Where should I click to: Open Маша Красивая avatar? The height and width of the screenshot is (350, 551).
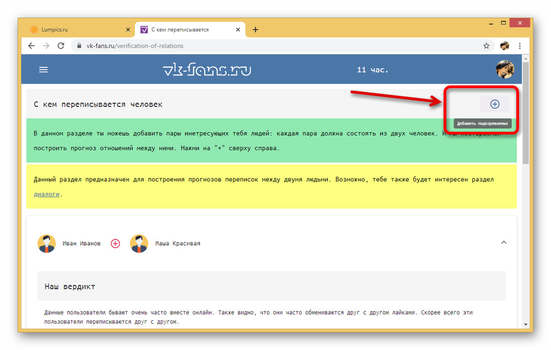click(x=139, y=244)
